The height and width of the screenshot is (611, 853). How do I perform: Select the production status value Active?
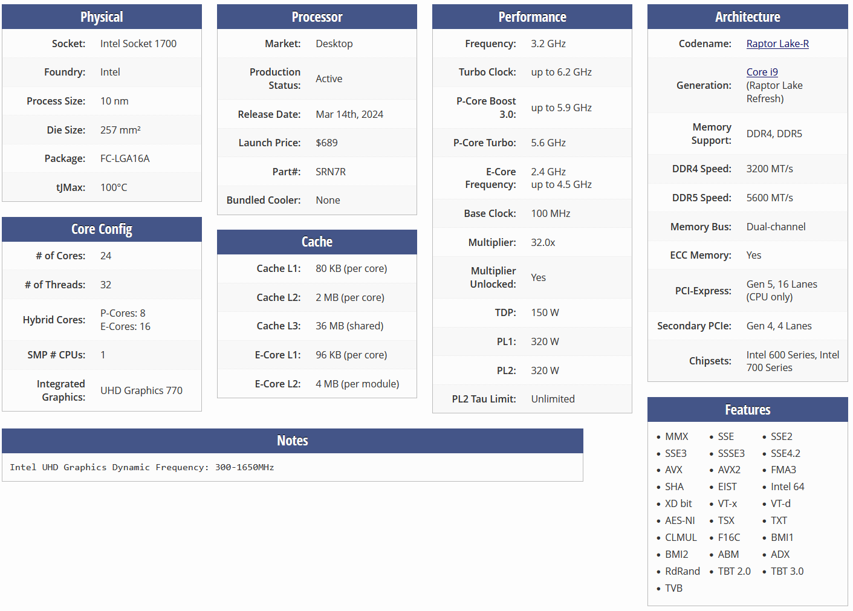[329, 79]
